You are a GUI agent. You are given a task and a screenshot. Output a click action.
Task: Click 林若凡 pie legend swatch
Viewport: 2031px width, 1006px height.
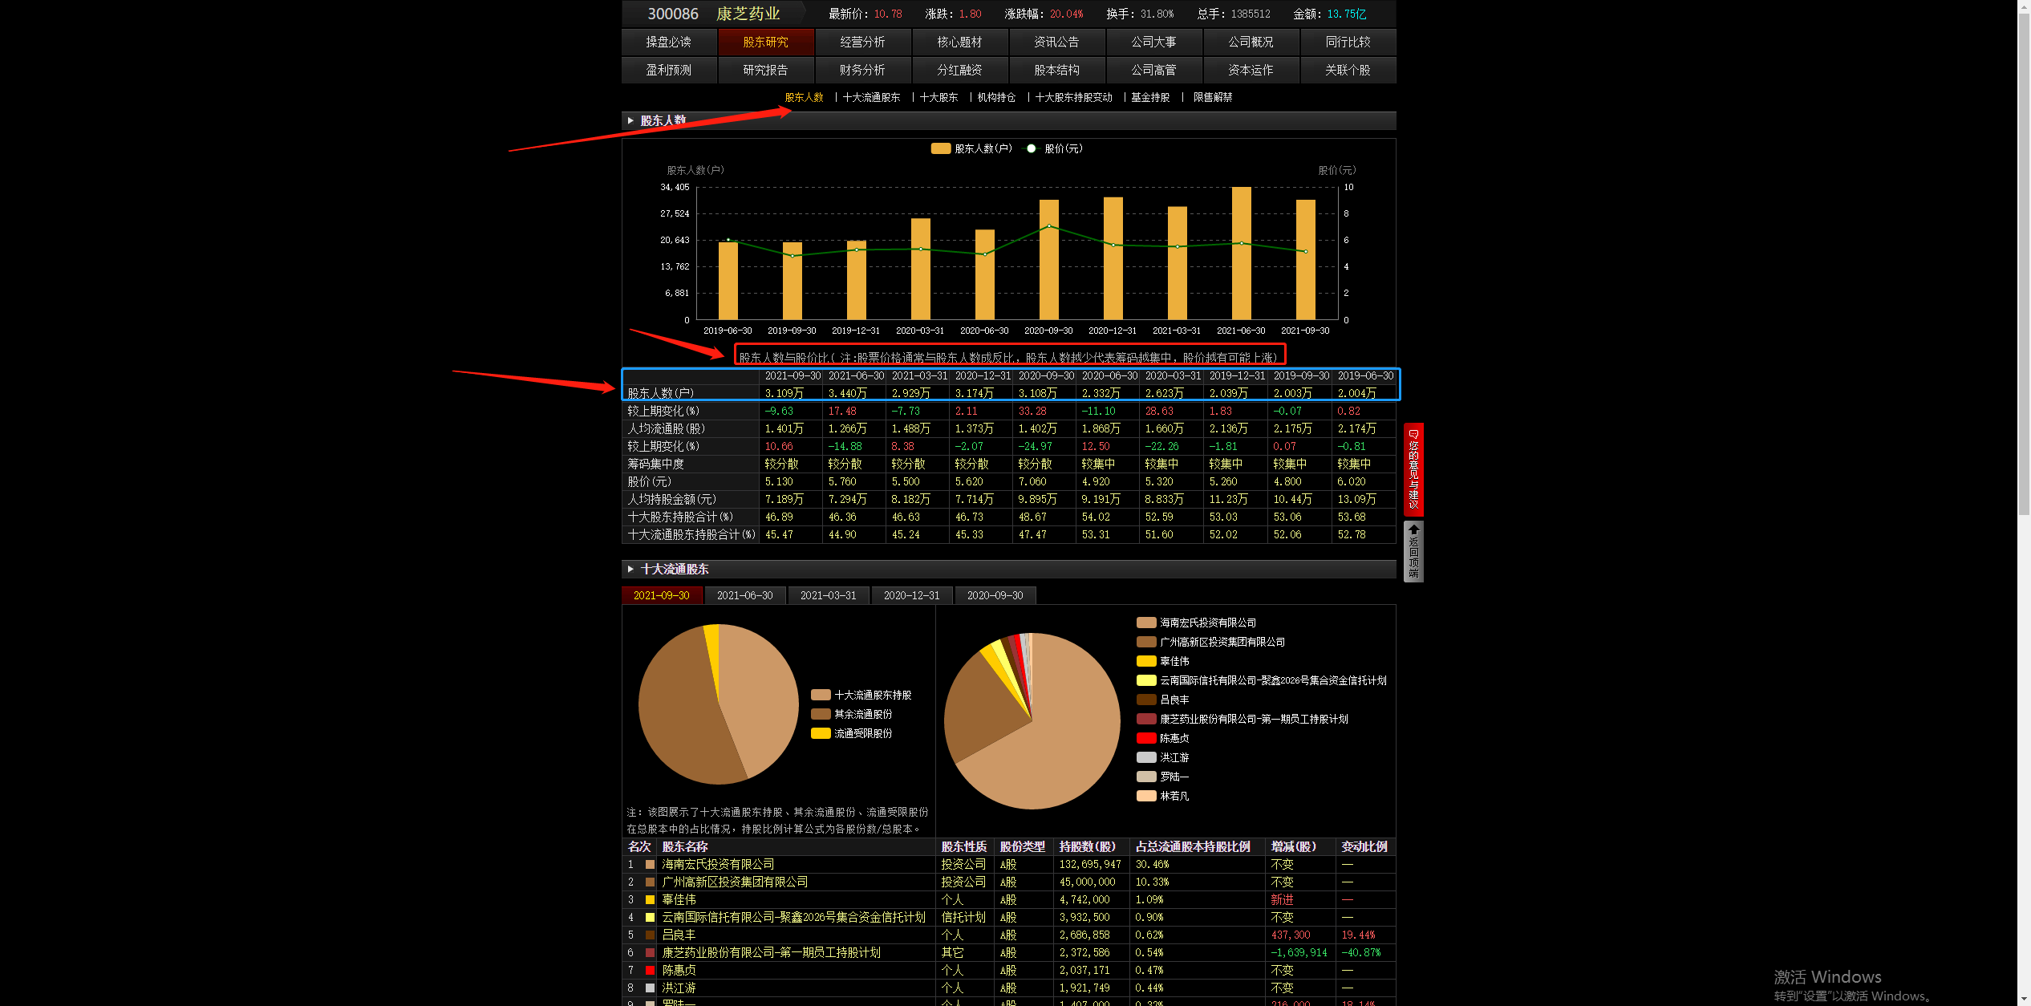coord(1146,796)
